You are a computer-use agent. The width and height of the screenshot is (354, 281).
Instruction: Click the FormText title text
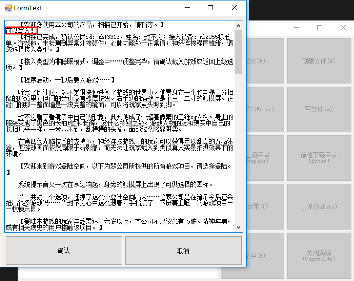tap(28, 8)
